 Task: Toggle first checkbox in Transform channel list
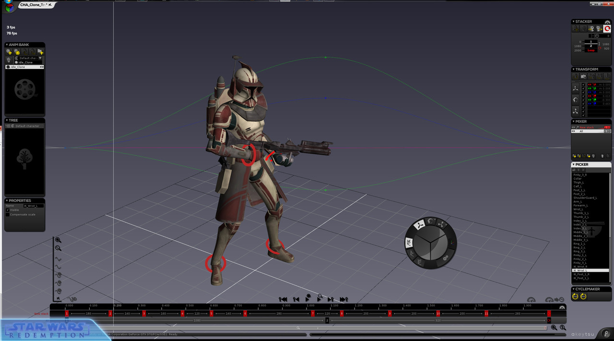tap(583, 84)
